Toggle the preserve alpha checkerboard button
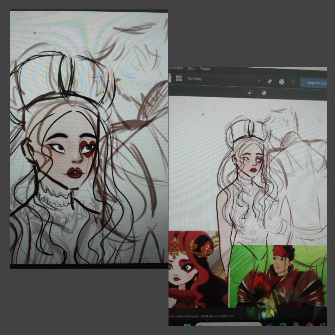 pos(281,82)
